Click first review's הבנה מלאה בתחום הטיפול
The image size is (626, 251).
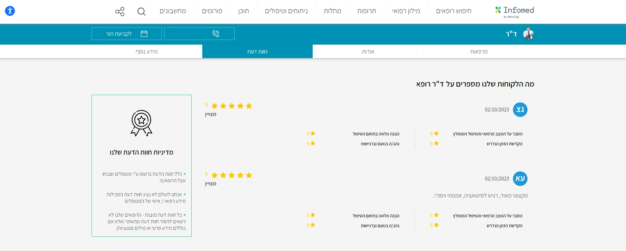[x=376, y=134]
